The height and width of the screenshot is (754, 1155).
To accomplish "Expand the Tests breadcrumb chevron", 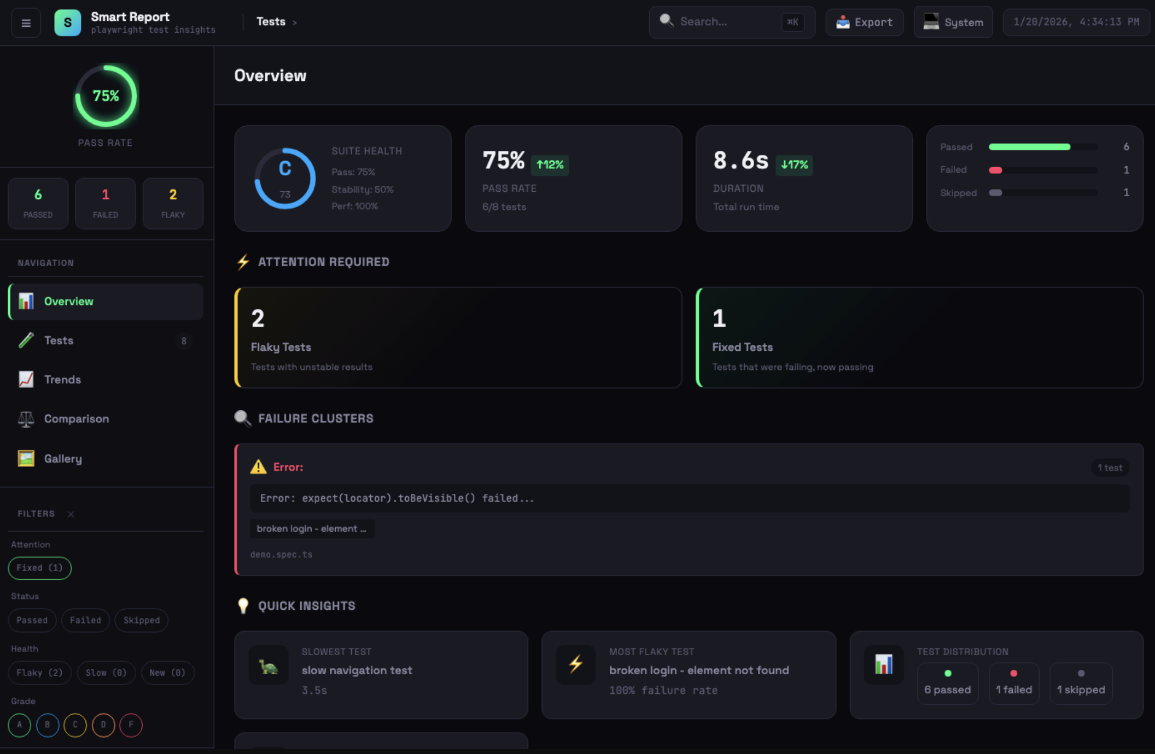I will (295, 23).
